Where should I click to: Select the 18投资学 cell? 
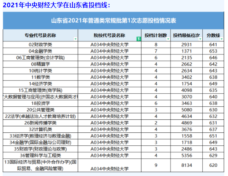[40, 103]
